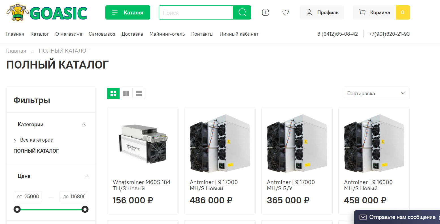The width and height of the screenshot is (440, 224).
Task: Go to Главная in navigation menu
Action: click(x=15, y=34)
